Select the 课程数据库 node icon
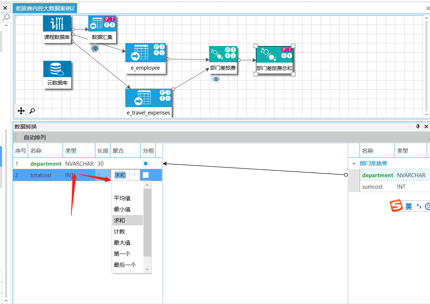 click(57, 23)
